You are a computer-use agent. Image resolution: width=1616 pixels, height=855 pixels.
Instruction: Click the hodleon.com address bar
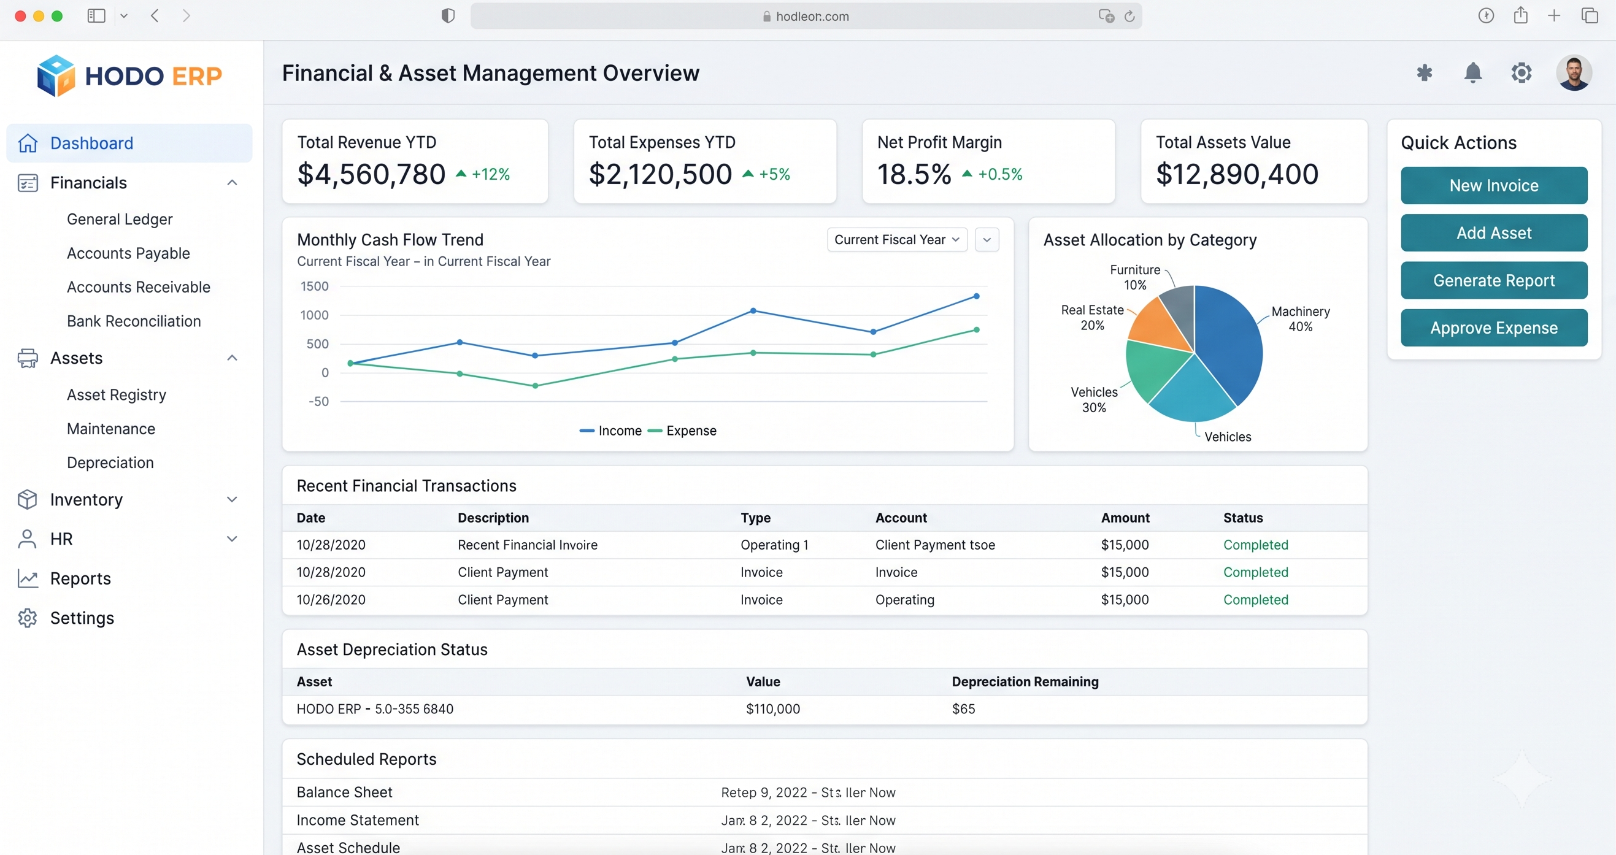pos(806,17)
